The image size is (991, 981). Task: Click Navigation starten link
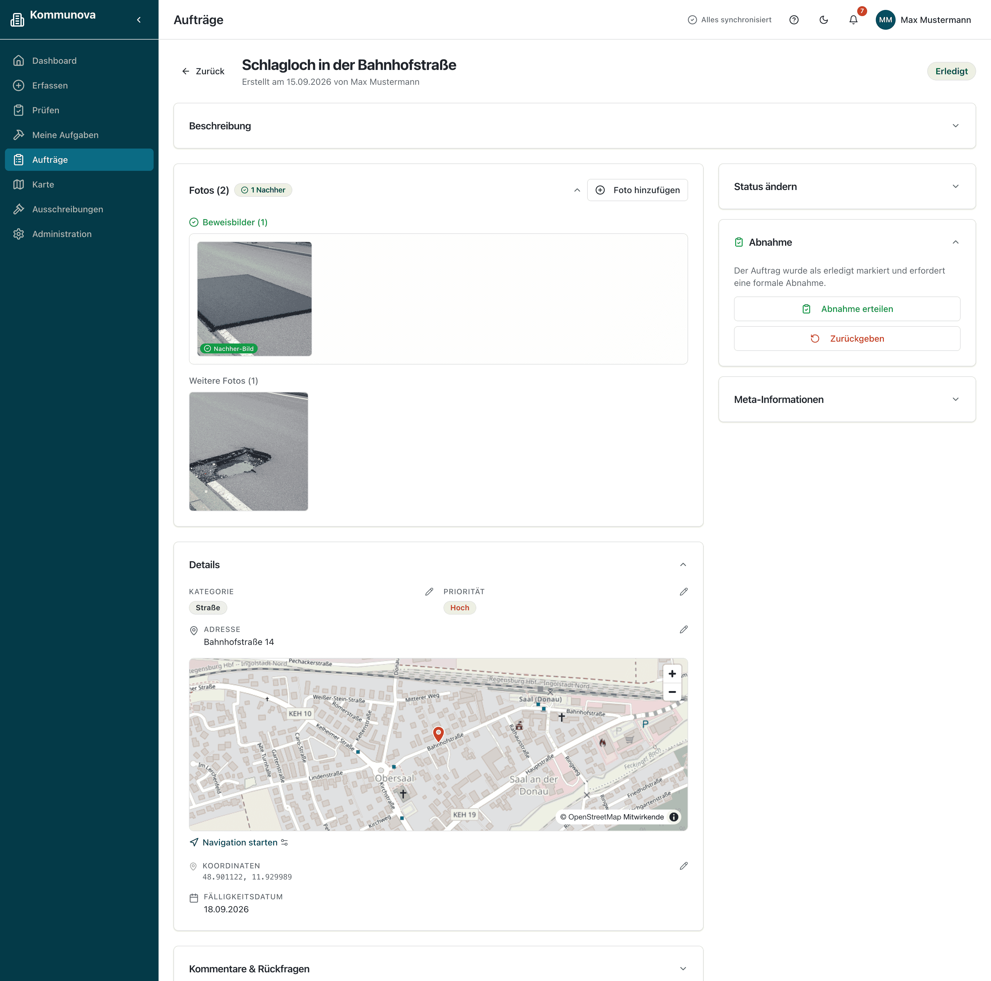(239, 843)
